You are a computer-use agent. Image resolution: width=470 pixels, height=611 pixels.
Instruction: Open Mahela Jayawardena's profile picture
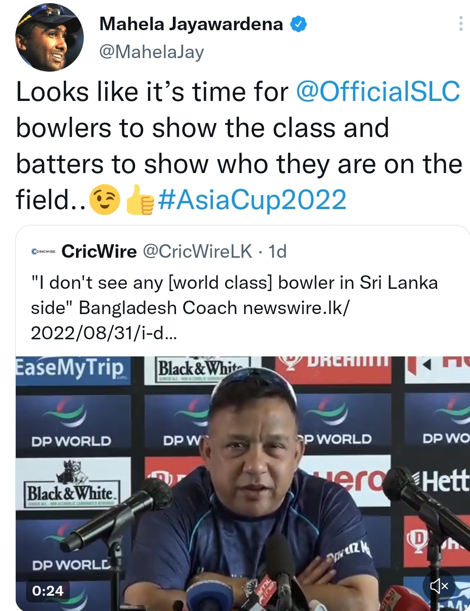coord(50,37)
